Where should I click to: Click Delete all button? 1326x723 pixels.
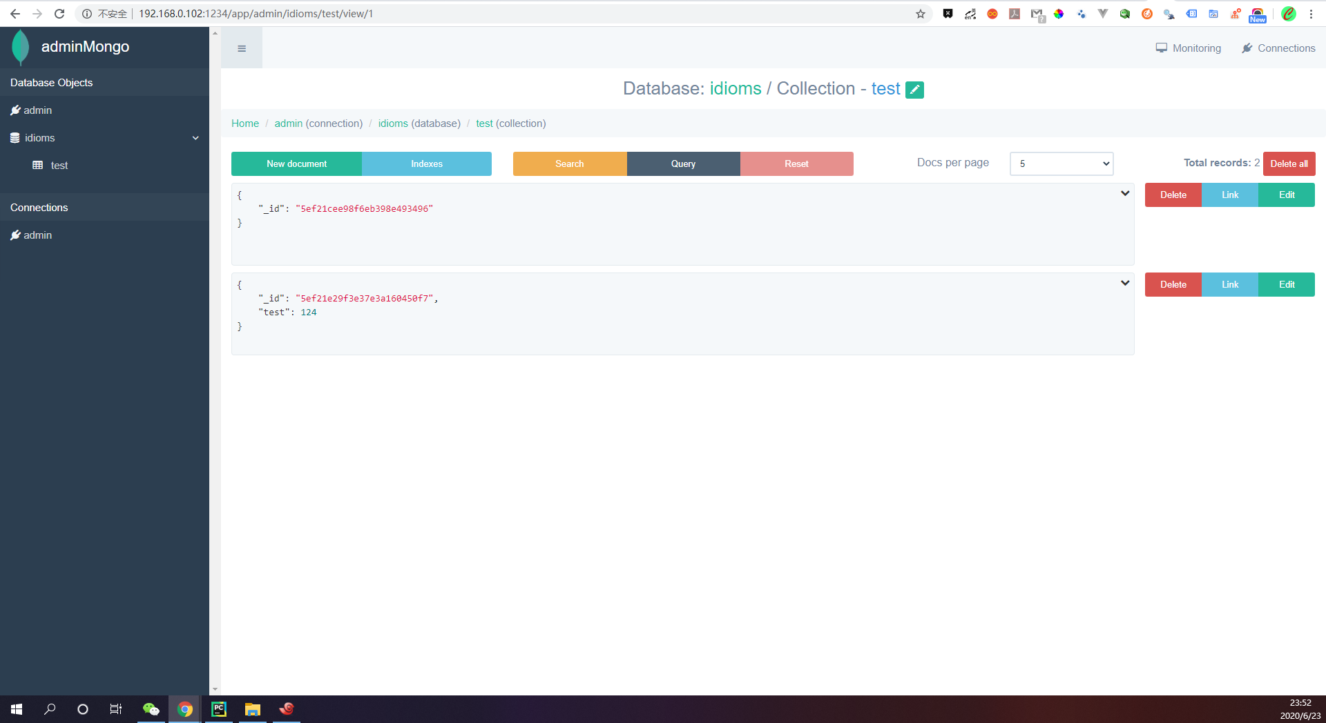coord(1289,164)
